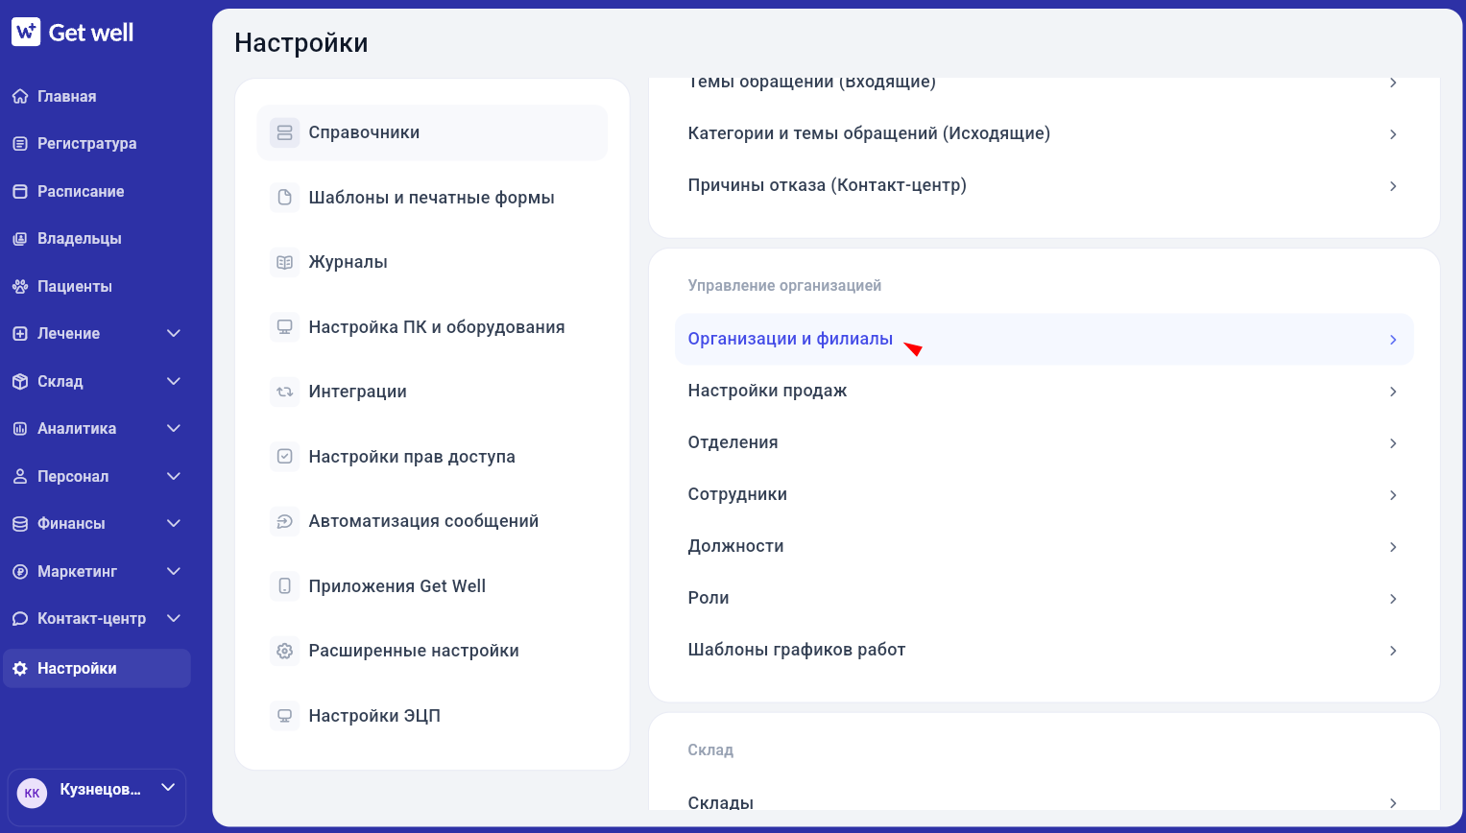
Task: Expand the Финансы submenu chevron
Action: [x=174, y=523]
